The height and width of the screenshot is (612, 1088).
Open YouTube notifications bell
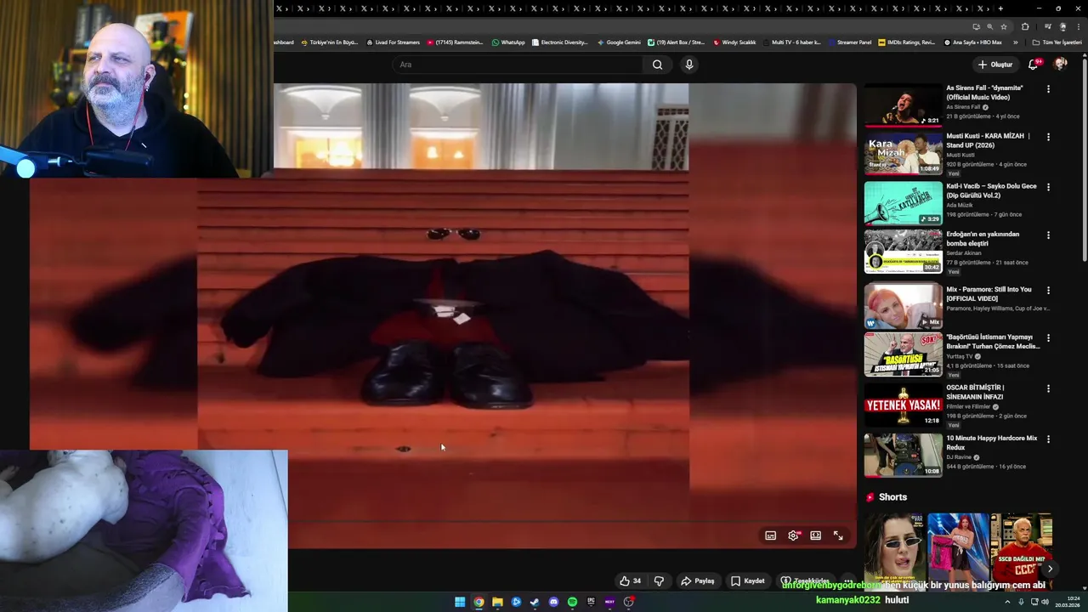coord(1034,65)
